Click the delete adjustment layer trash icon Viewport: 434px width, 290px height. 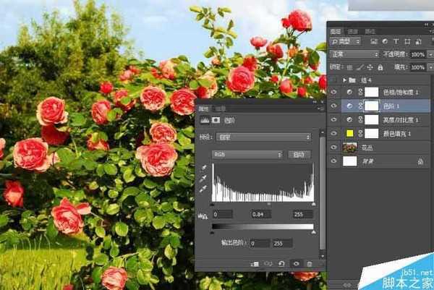pyautogui.click(x=310, y=265)
